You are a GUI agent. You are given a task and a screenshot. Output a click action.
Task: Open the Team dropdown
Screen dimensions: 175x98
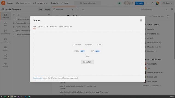[167, 3]
